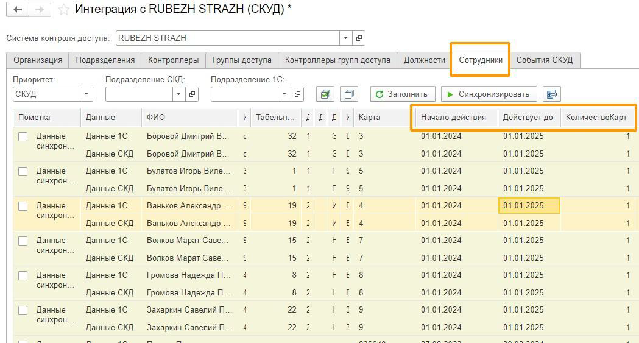Open the События СКУД tab
This screenshot has width=639, height=343.
pyautogui.click(x=544, y=60)
